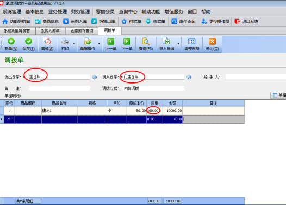Open warehouse picker beside 调出仓库 field
This screenshot has width=286, height=205.
pos(94,77)
